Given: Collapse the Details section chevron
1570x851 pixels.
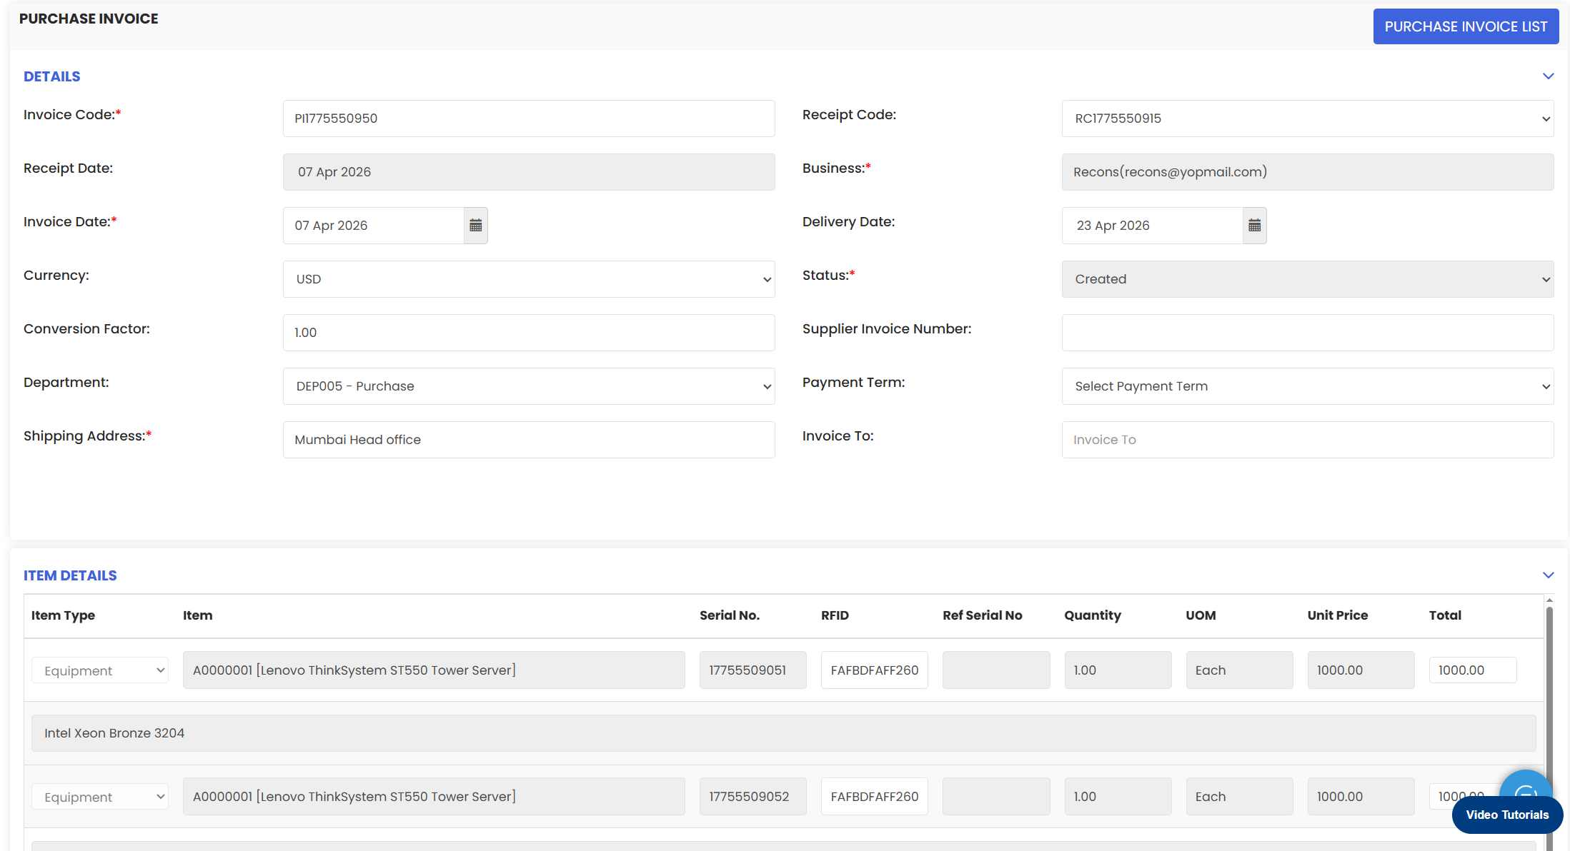Looking at the screenshot, I should pyautogui.click(x=1548, y=76).
